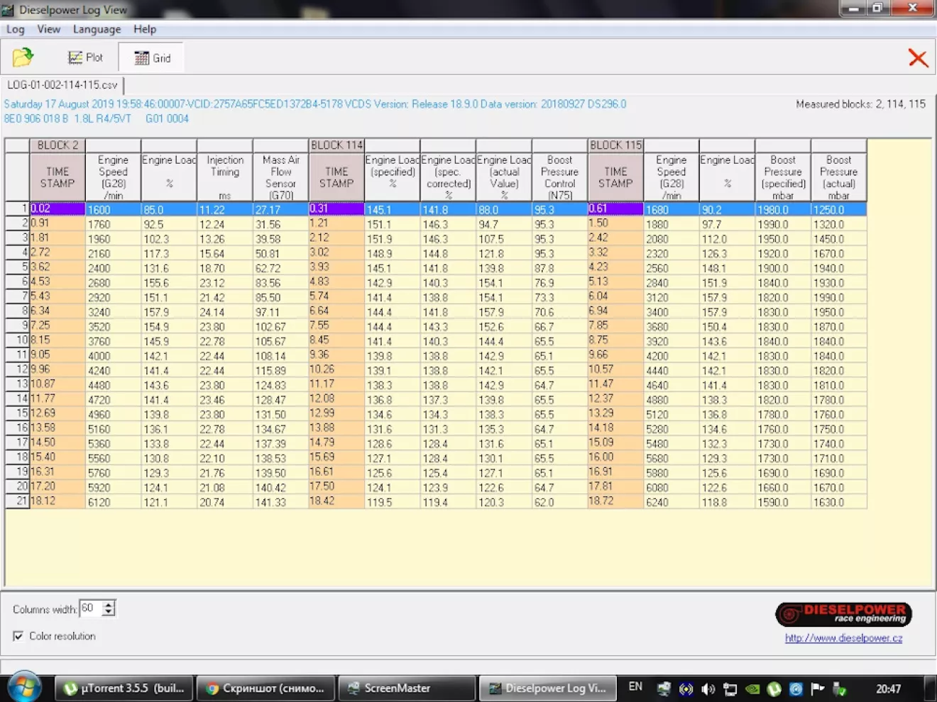The height and width of the screenshot is (702, 937).
Task: Click the NVIDIA tray icon
Action: 752,689
